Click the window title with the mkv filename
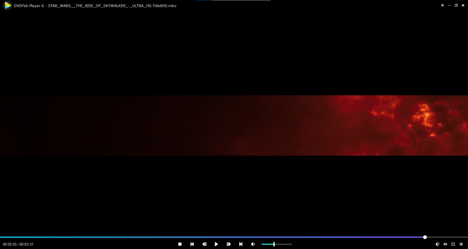This screenshot has width=468, height=249. (x=95, y=6)
